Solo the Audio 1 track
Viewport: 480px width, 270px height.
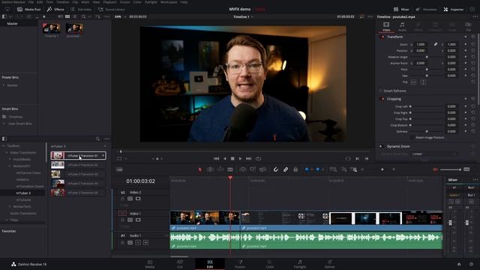(138, 242)
